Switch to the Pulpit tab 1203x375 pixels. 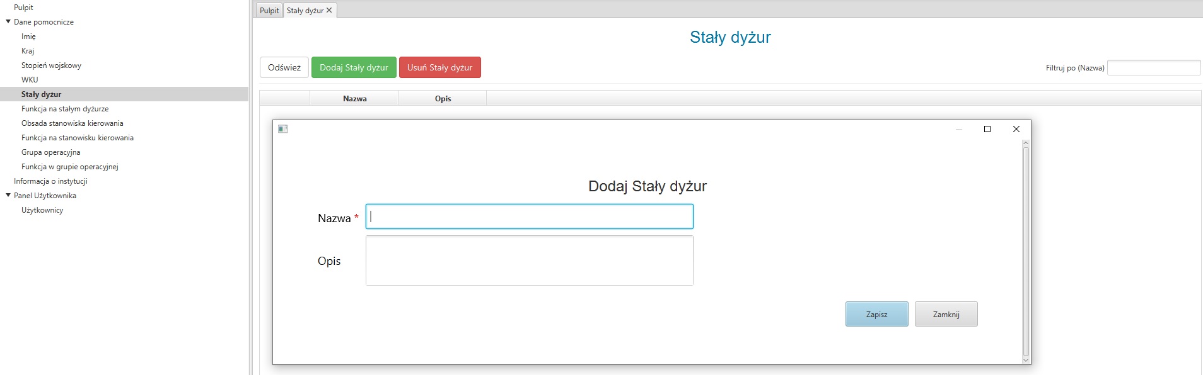pos(269,10)
